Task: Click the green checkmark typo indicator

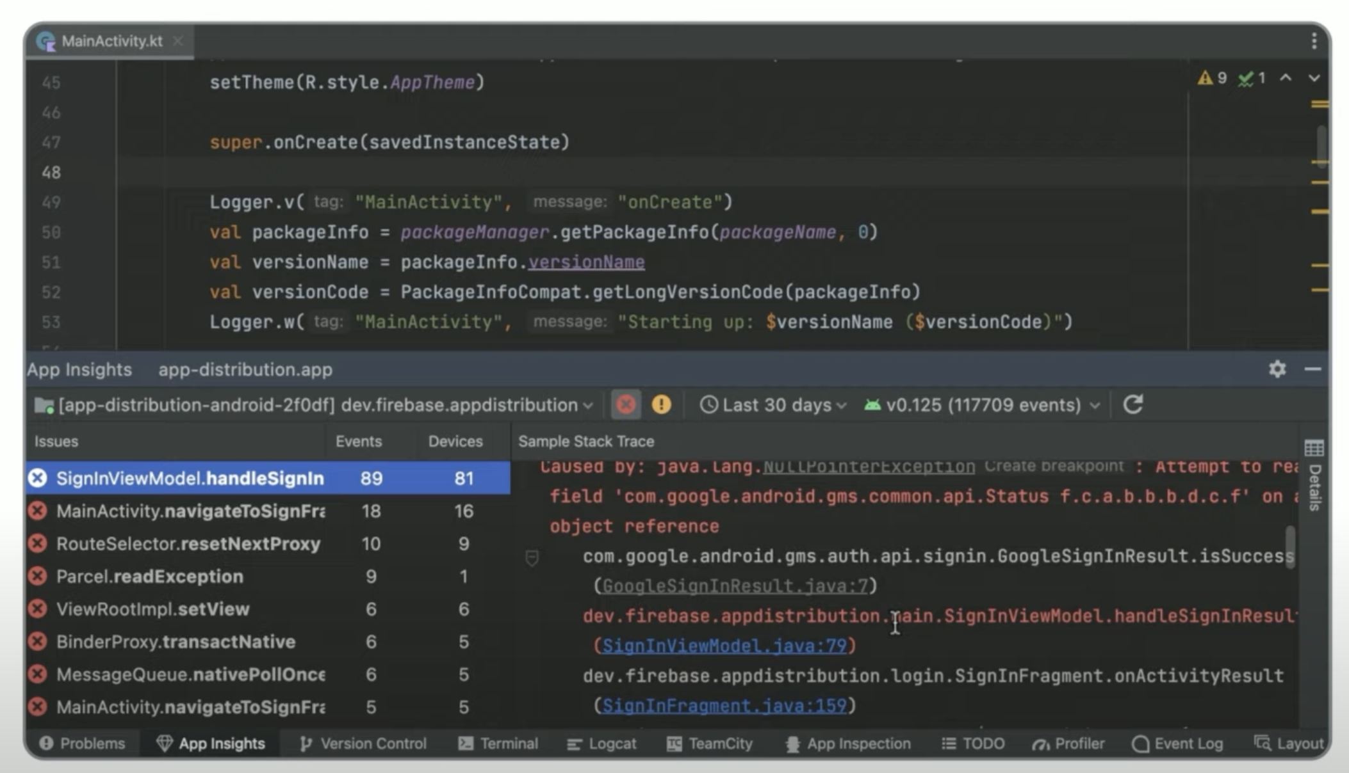Action: click(x=1252, y=78)
